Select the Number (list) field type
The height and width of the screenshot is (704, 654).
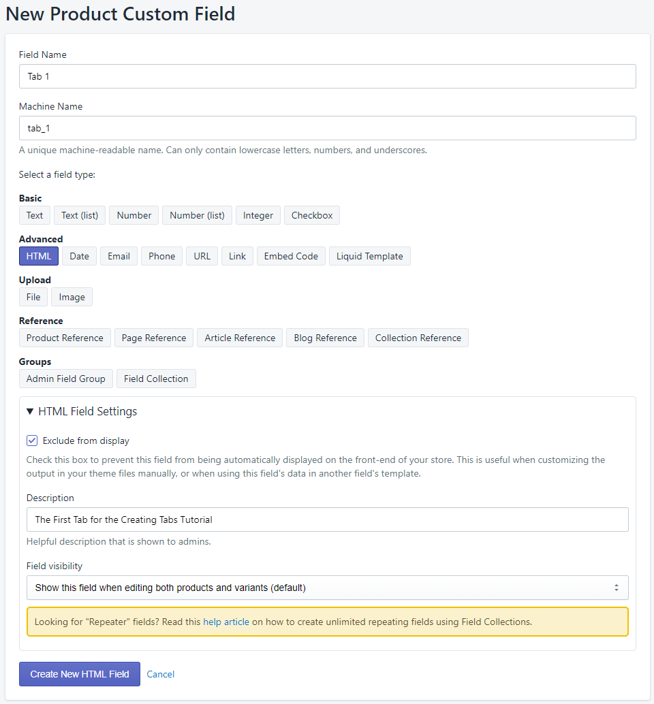[x=197, y=215]
